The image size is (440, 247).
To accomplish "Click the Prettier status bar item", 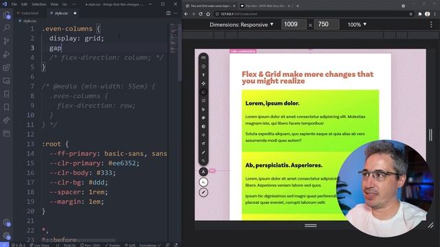I will click(113, 245).
